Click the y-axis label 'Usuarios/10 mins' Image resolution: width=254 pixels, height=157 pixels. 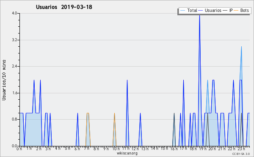click(x=4, y=80)
